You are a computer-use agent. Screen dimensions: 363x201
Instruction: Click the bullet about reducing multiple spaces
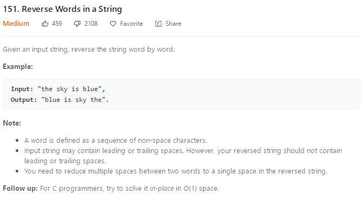176,171
